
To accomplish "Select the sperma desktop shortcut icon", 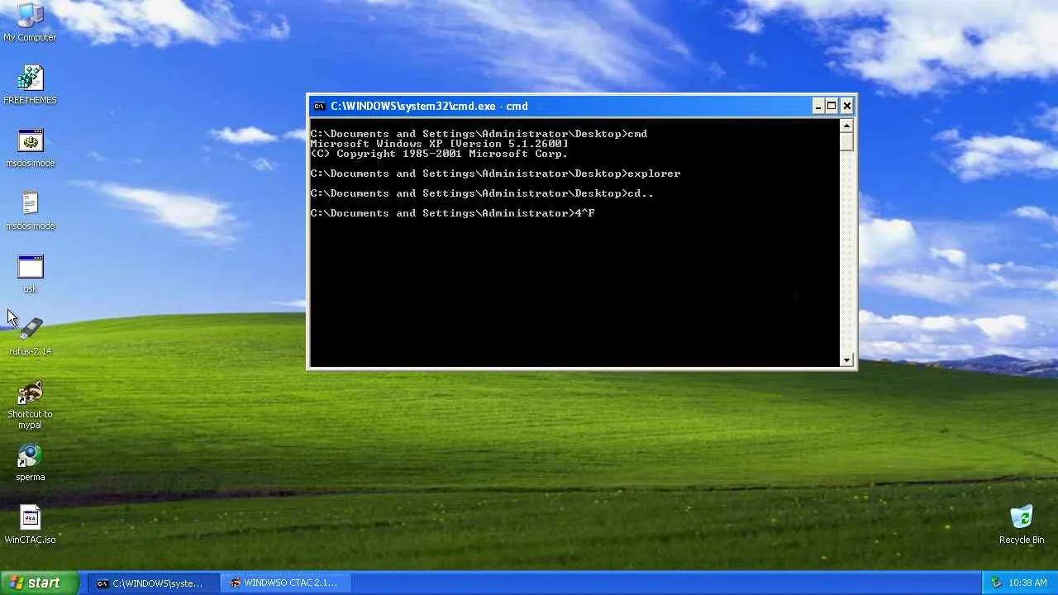I will (x=30, y=463).
